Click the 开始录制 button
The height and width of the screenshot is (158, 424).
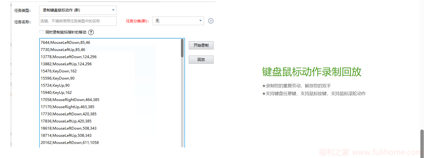201,45
